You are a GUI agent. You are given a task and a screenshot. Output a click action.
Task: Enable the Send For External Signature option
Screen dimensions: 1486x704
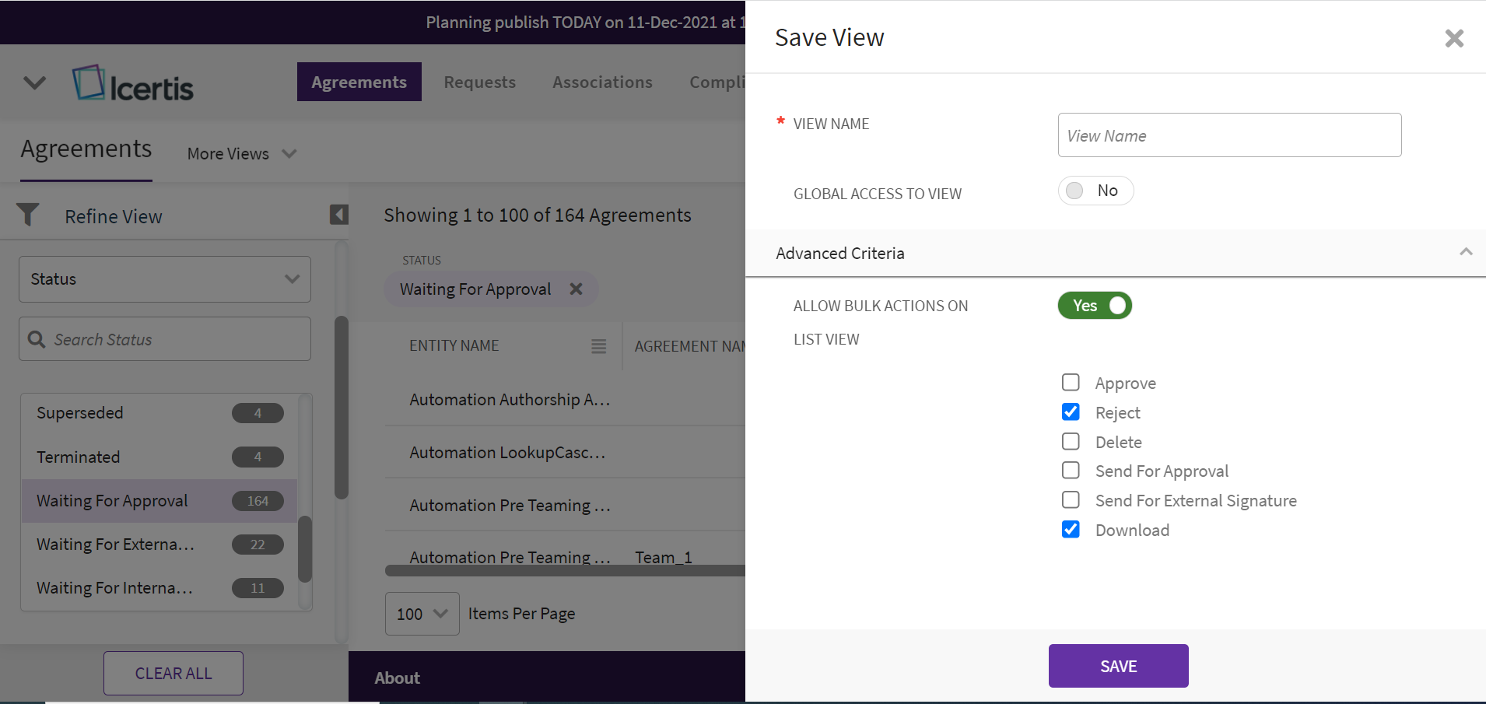(1071, 500)
